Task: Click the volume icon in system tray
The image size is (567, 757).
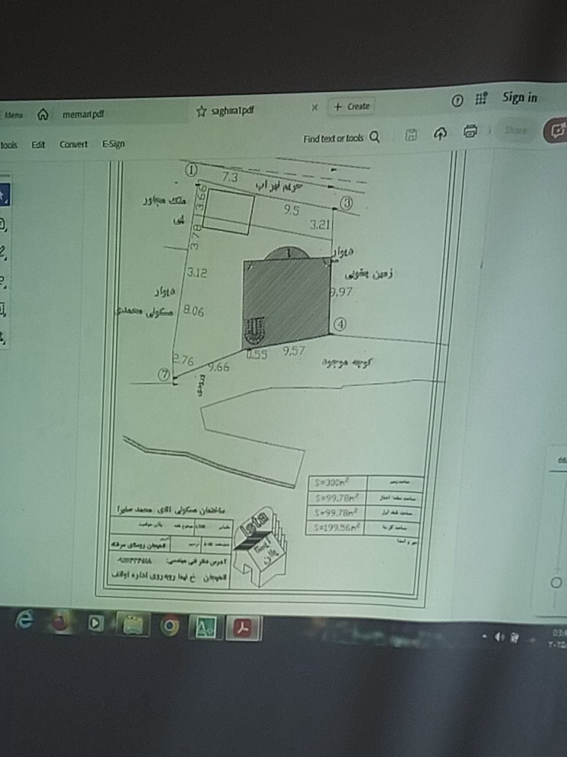Action: point(500,636)
